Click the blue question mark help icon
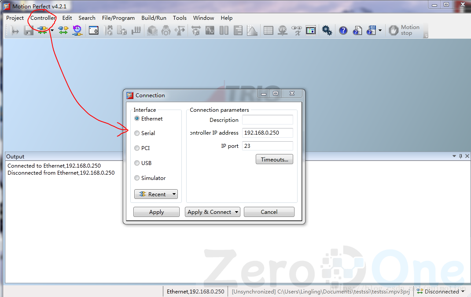 tap(343, 30)
